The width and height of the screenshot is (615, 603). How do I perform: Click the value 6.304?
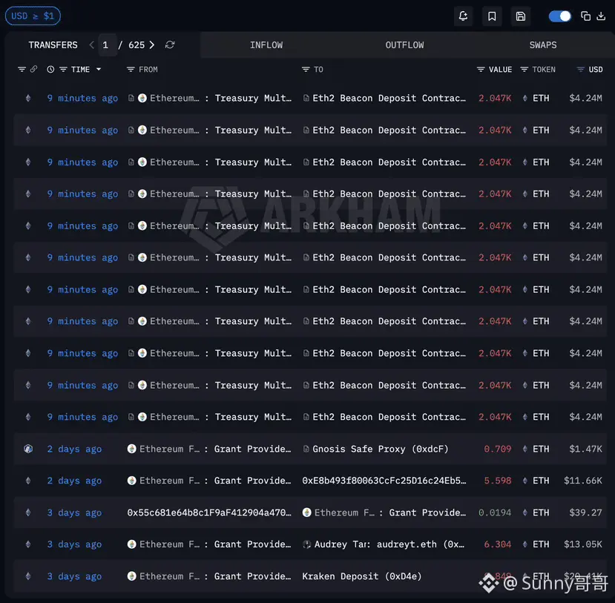click(497, 544)
